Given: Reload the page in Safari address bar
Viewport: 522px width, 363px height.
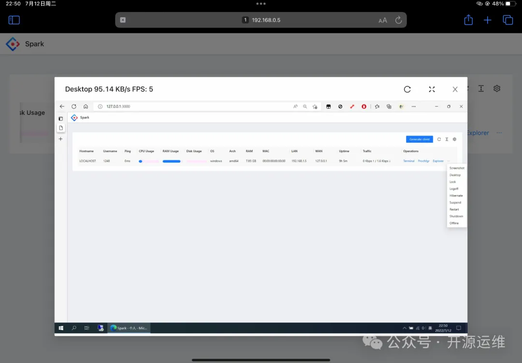Looking at the screenshot, I should tap(398, 20).
